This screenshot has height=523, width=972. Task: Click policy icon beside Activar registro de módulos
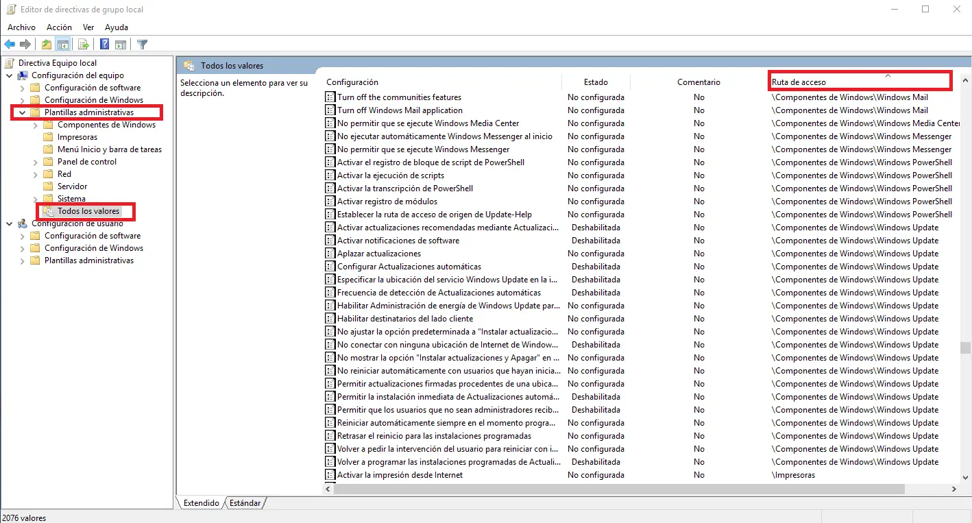[x=330, y=202]
